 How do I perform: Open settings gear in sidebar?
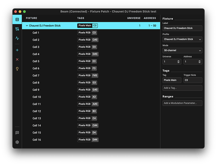pos(17,142)
